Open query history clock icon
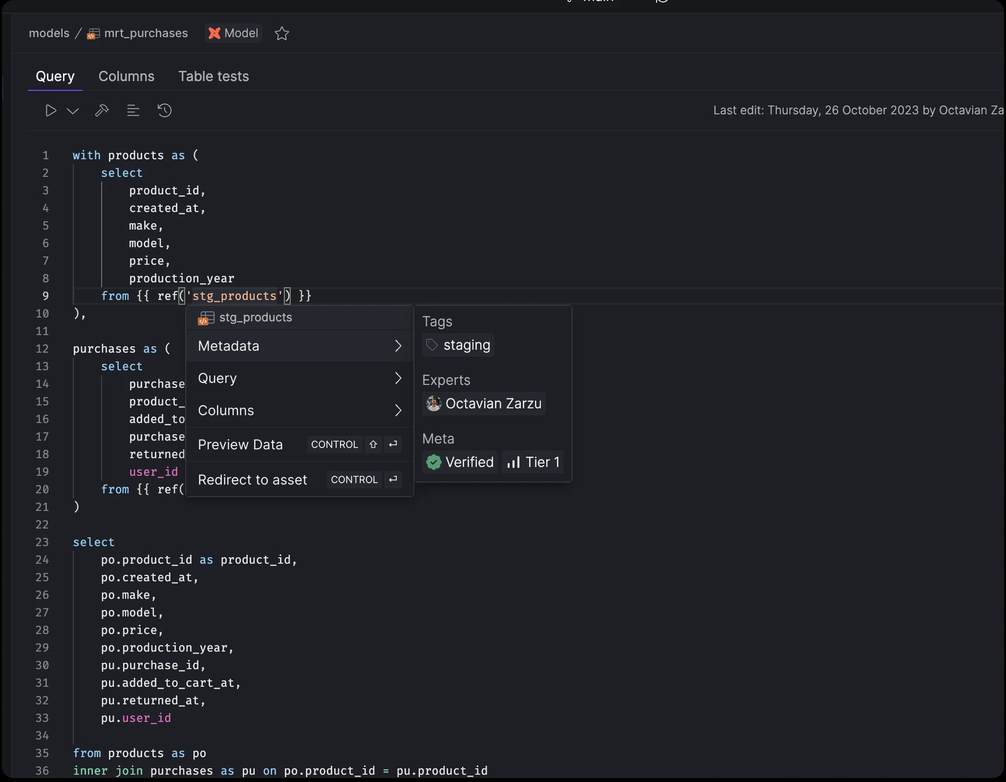 pyautogui.click(x=165, y=110)
